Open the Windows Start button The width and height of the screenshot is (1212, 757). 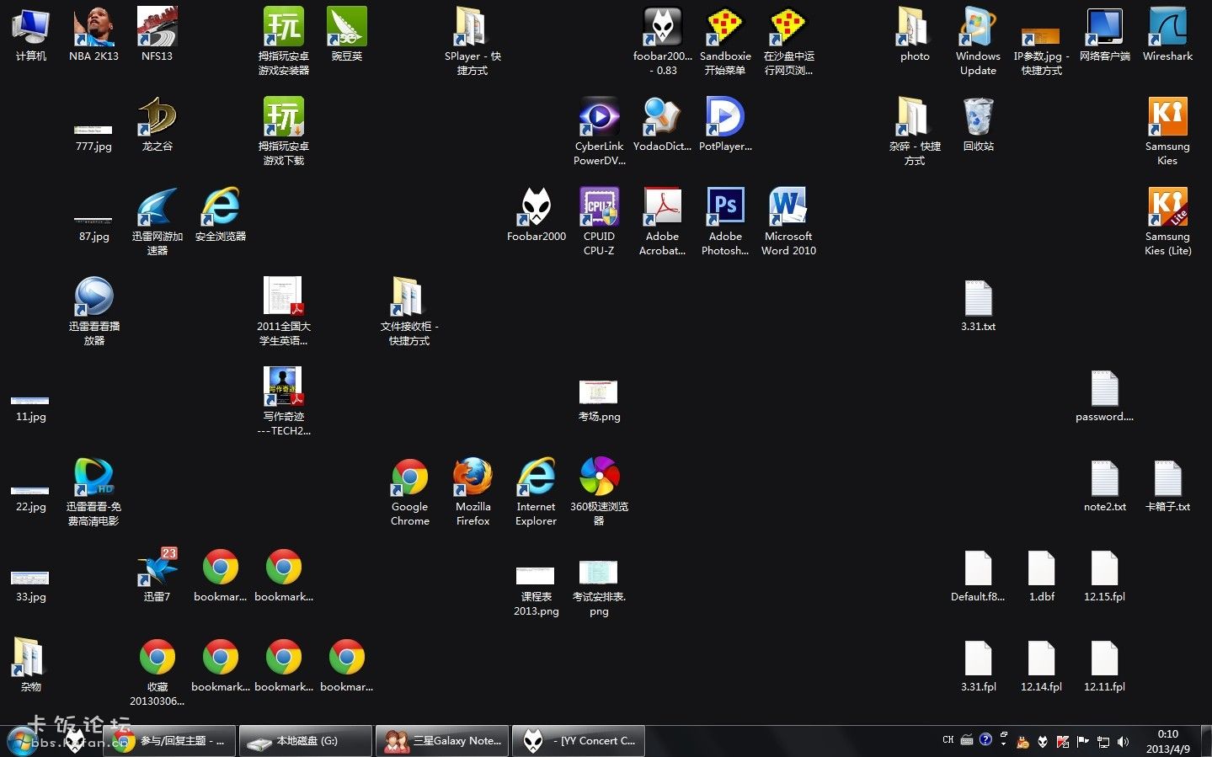pyautogui.click(x=23, y=741)
